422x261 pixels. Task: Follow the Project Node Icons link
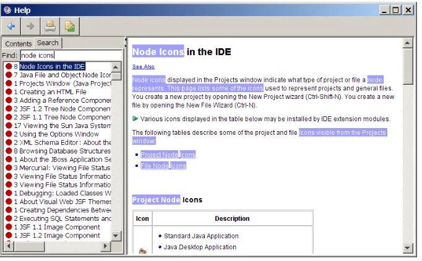click(168, 155)
